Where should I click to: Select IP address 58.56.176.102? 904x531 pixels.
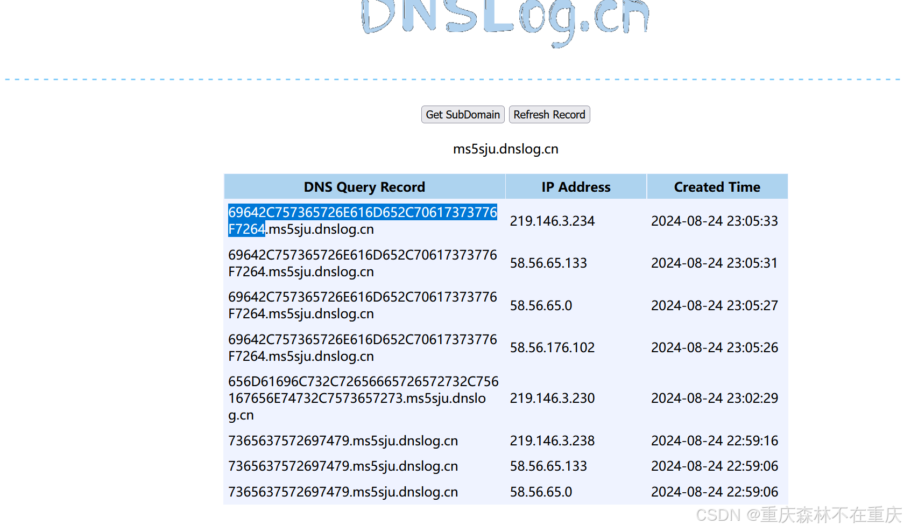point(553,348)
